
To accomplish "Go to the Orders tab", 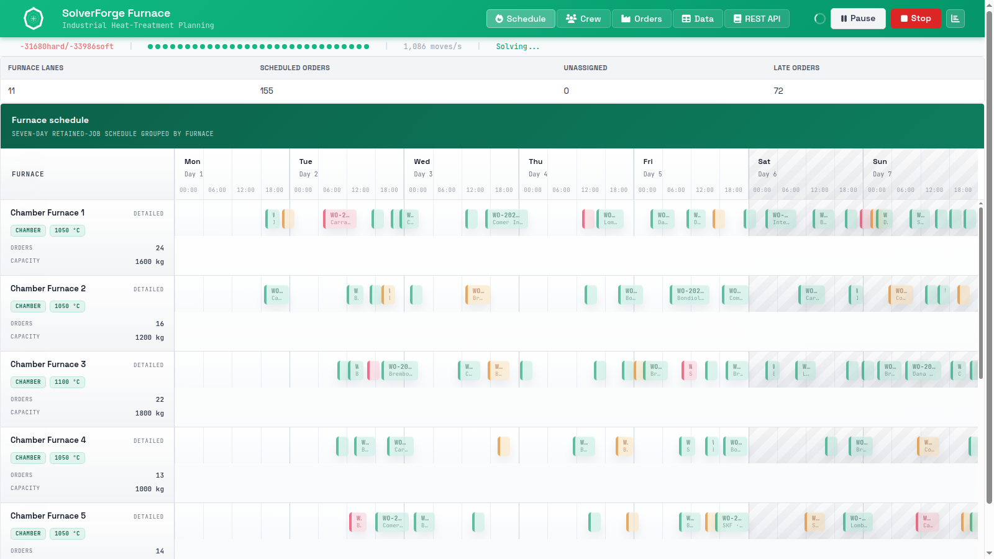I will point(642,19).
